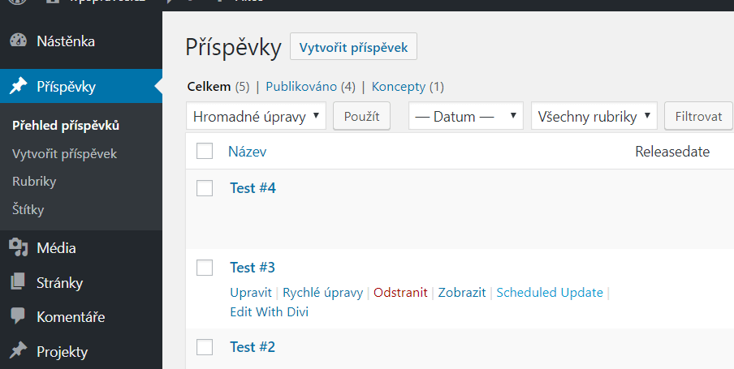The width and height of the screenshot is (734, 369).
Task: Open the Scheduled Update link under Test #3
Action: coord(550,292)
